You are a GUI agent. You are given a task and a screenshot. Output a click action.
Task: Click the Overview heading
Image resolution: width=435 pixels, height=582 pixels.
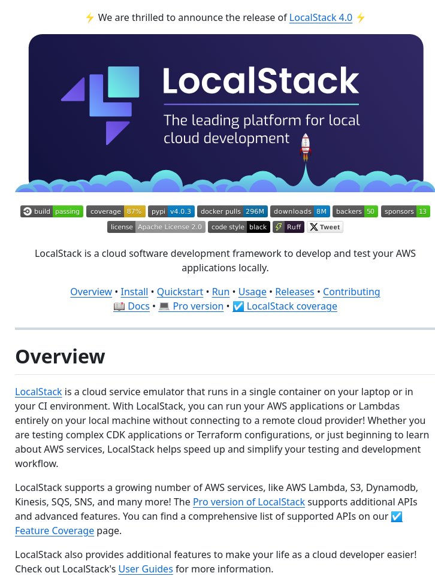click(60, 356)
